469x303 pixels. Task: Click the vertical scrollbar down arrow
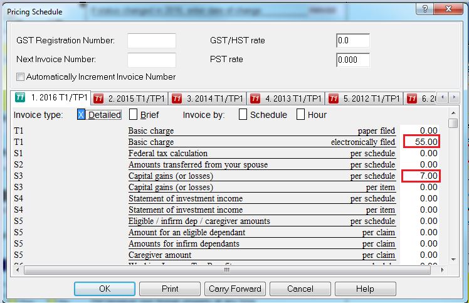[453, 259]
